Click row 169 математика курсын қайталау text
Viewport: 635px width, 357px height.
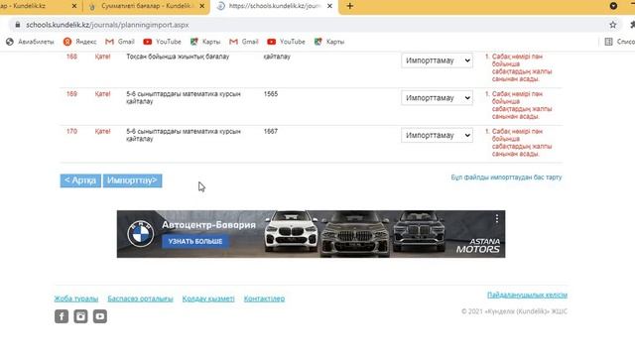coord(183,97)
